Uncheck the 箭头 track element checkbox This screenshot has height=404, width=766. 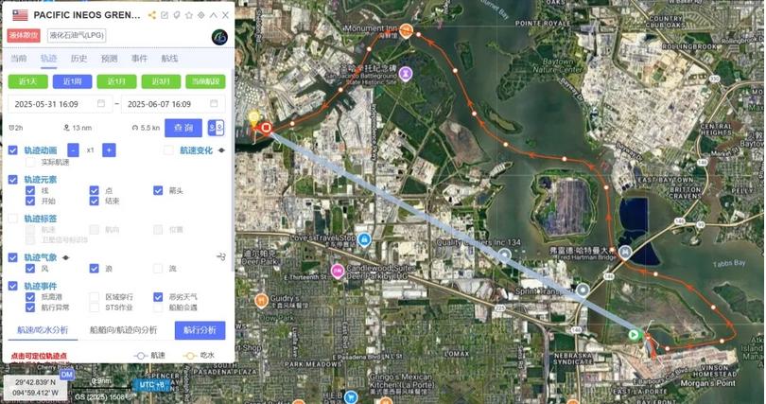coord(158,190)
